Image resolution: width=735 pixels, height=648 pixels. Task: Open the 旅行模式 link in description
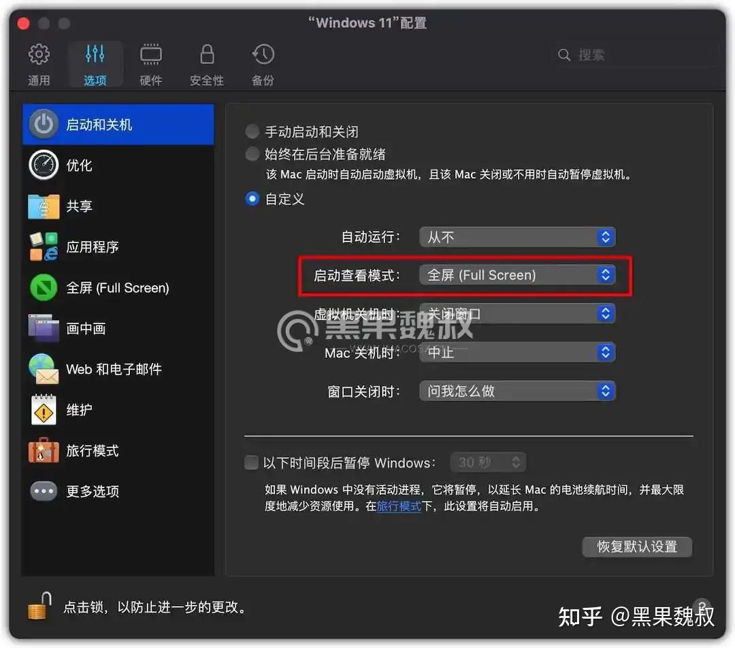pyautogui.click(x=399, y=506)
